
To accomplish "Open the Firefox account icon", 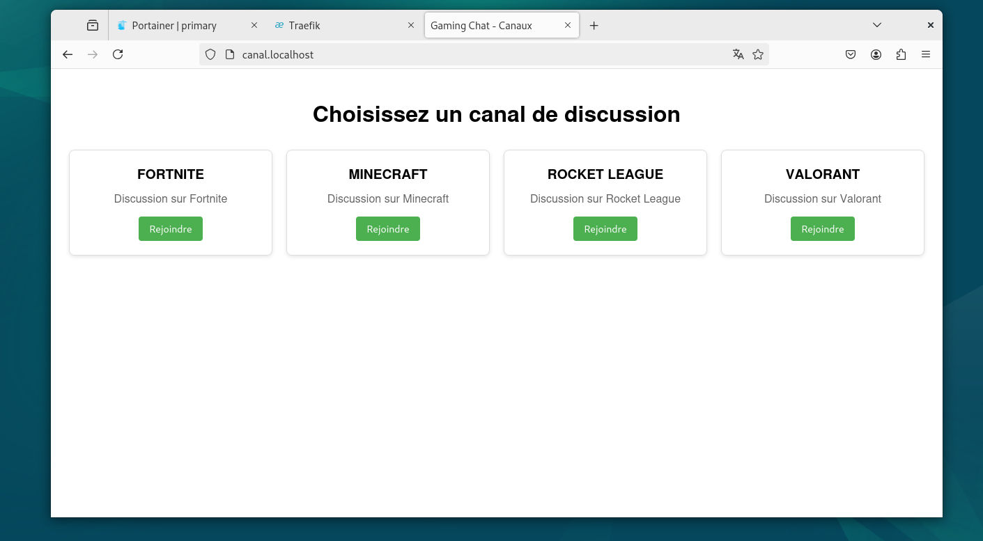I will [876, 54].
